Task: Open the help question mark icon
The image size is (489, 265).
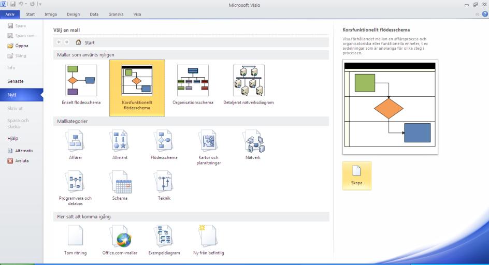Action: (x=485, y=14)
